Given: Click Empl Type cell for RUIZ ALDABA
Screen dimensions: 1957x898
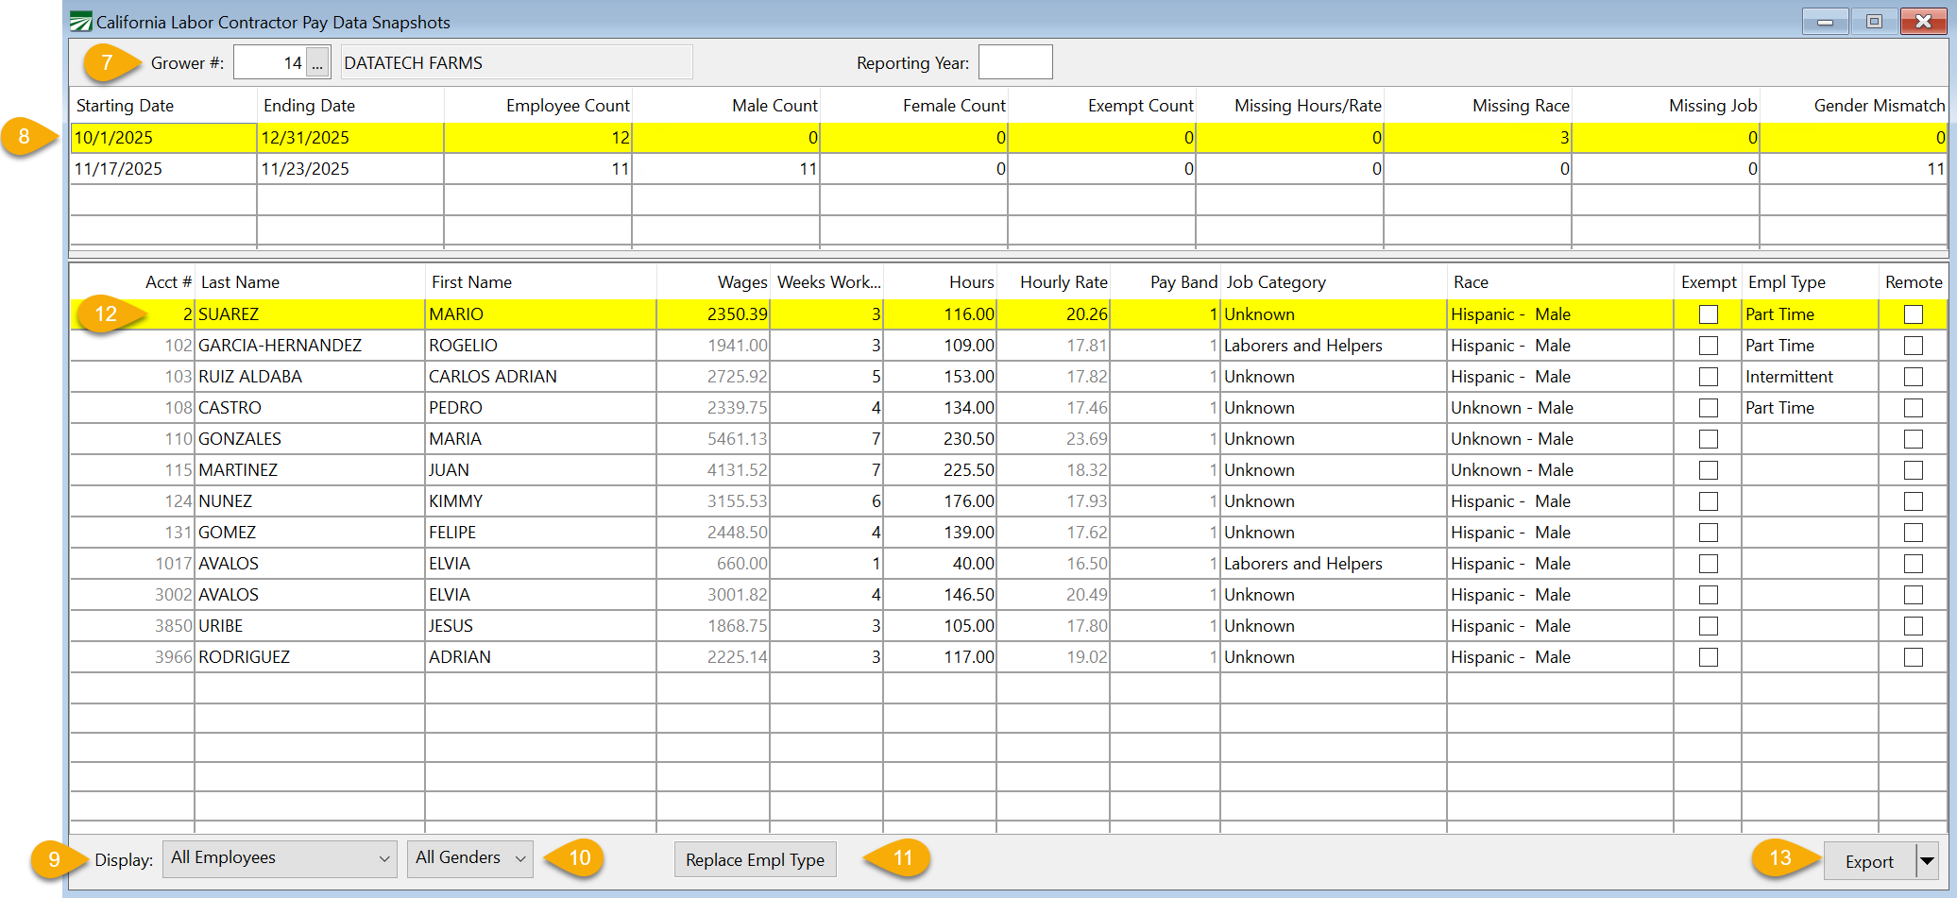Looking at the screenshot, I should pyautogui.click(x=1808, y=377).
